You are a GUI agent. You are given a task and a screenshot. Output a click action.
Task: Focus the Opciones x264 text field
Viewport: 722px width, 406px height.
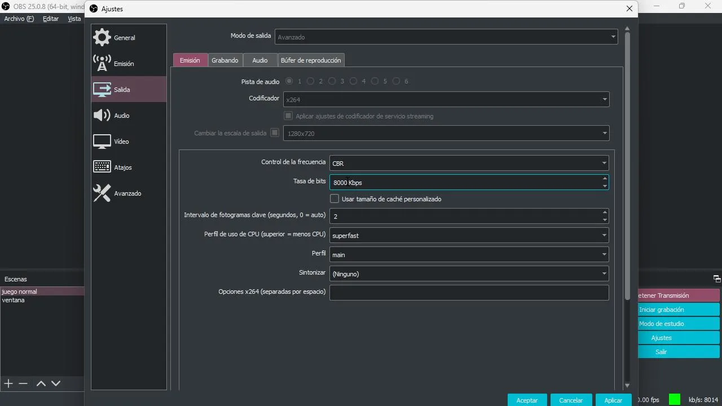pos(469,292)
